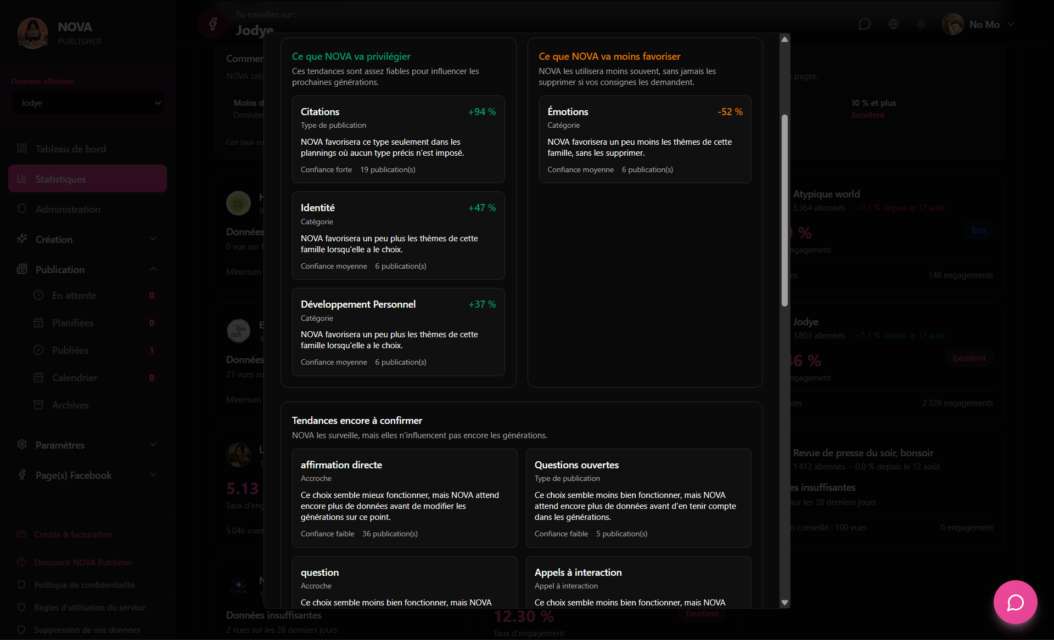This screenshot has height=640, width=1054.
Task: Click the Découvrir NOVA Publisher help icon
Action: 21,562
